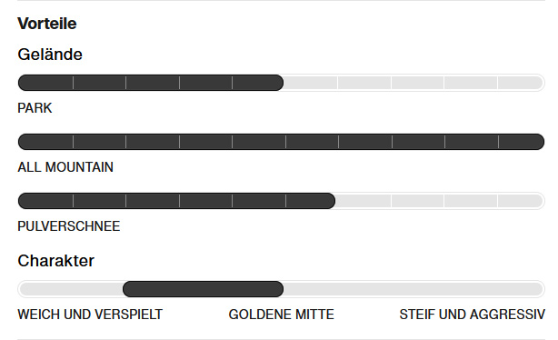Click the empty grey end of the Pulverschnee bar

440,201
